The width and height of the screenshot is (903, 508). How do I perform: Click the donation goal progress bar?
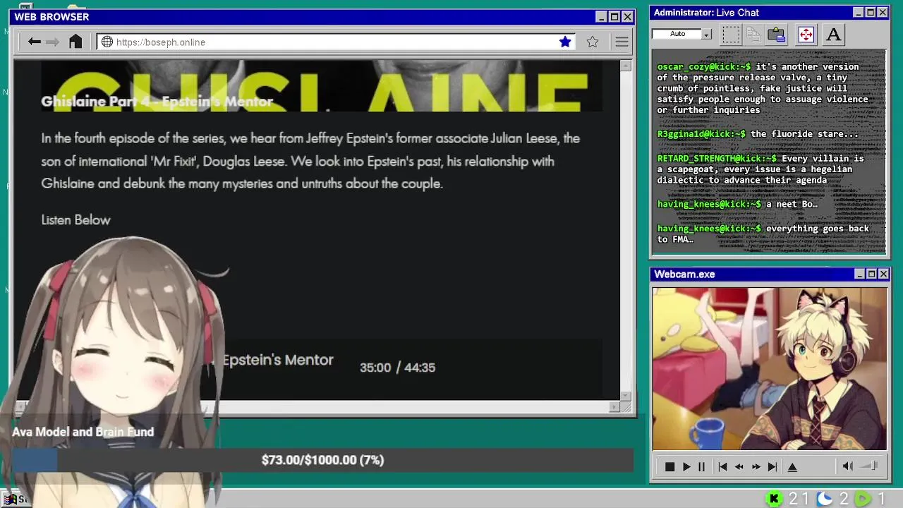[322, 460]
